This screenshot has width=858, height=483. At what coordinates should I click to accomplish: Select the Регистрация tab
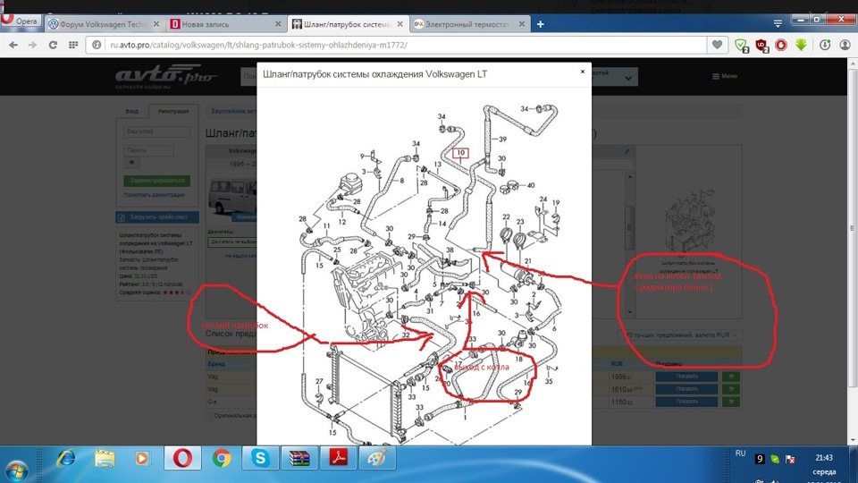[x=173, y=111]
